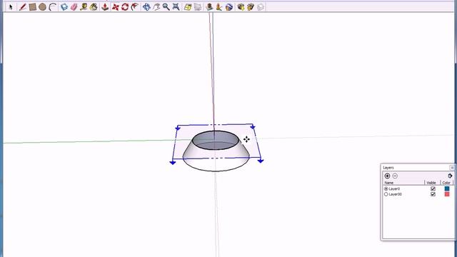Open the Layers panel details arrow menu

point(450,176)
